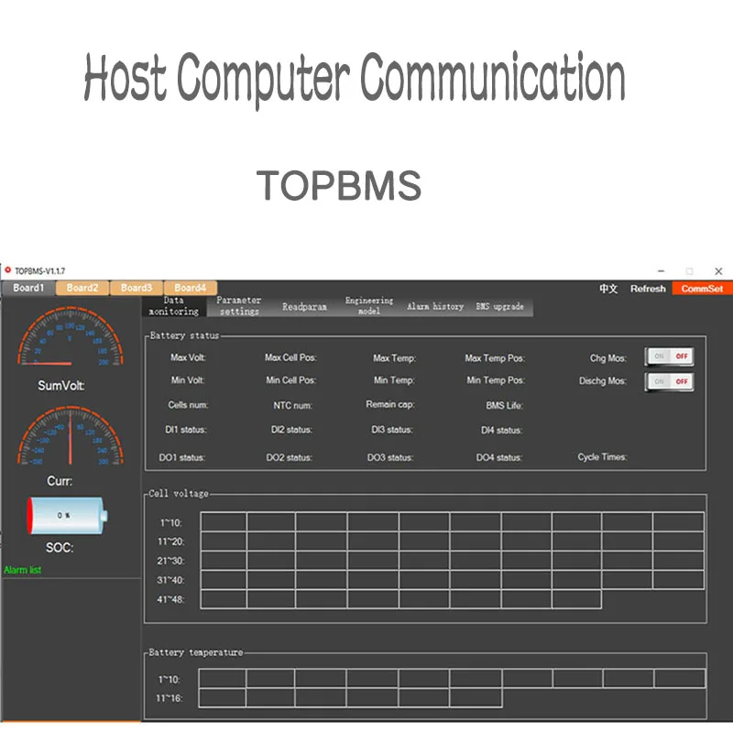Click the Min Volt label
Viewport: 733px width, 733px height.
[188, 380]
